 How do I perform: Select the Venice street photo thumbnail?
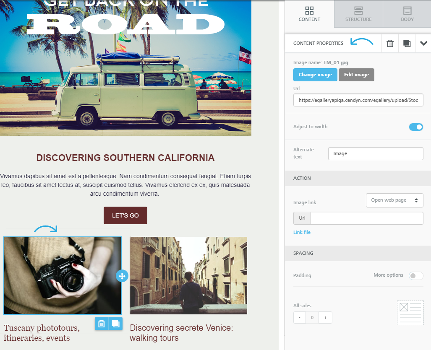(188, 276)
